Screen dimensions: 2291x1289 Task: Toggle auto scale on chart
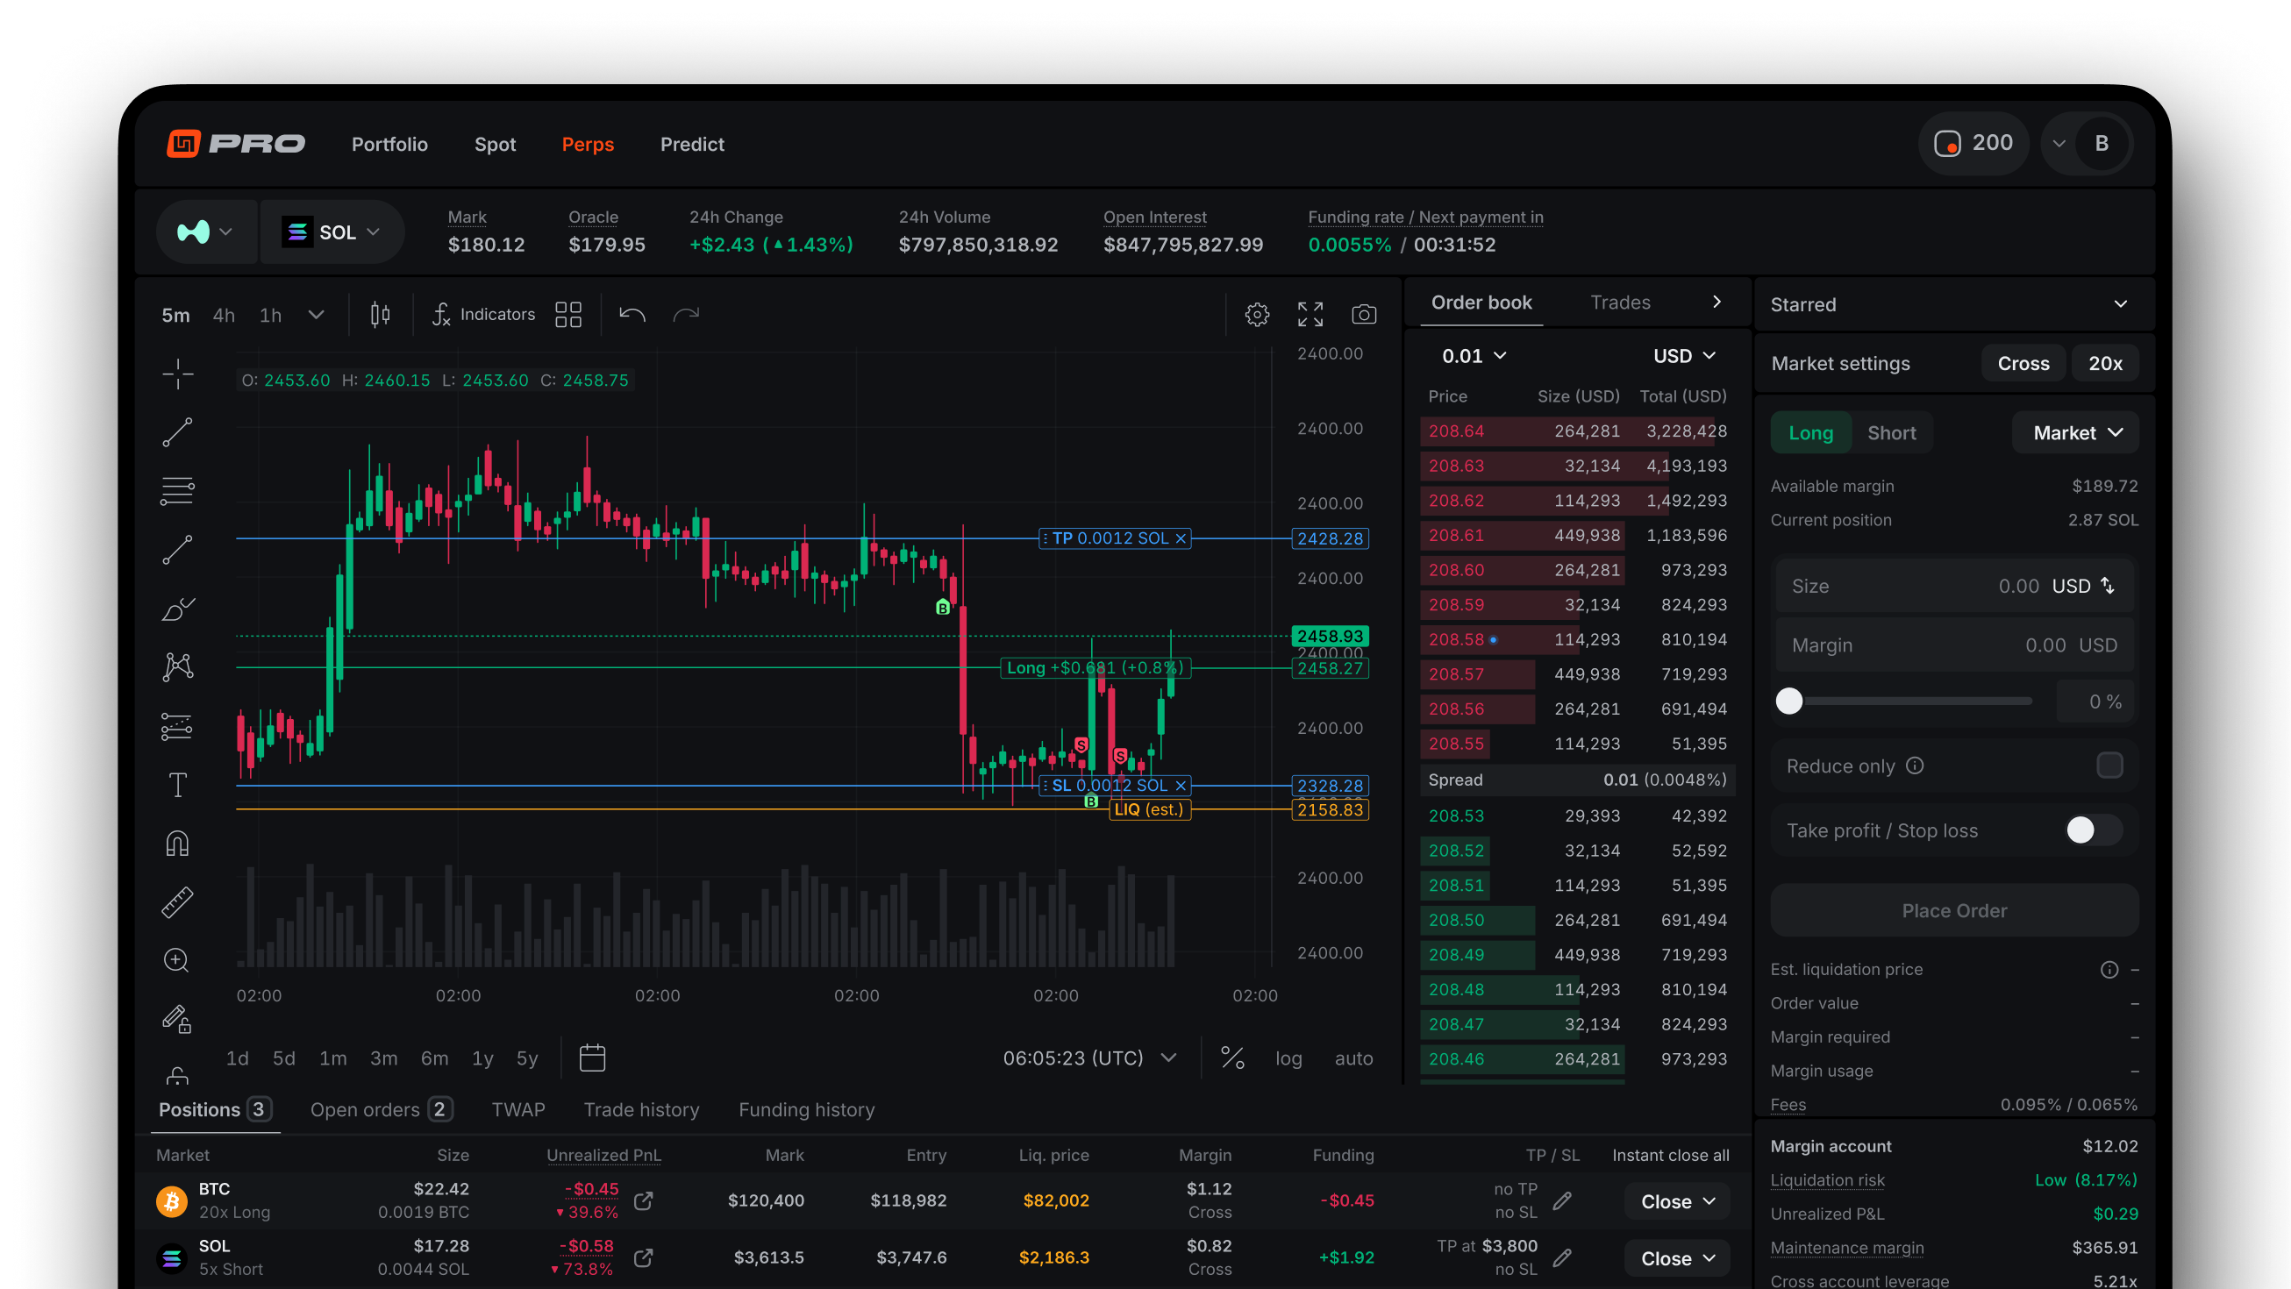(1353, 1058)
